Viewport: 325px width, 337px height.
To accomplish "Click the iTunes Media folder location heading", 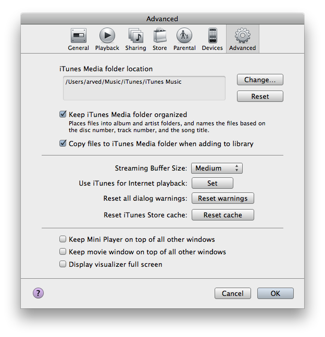I will click(106, 69).
